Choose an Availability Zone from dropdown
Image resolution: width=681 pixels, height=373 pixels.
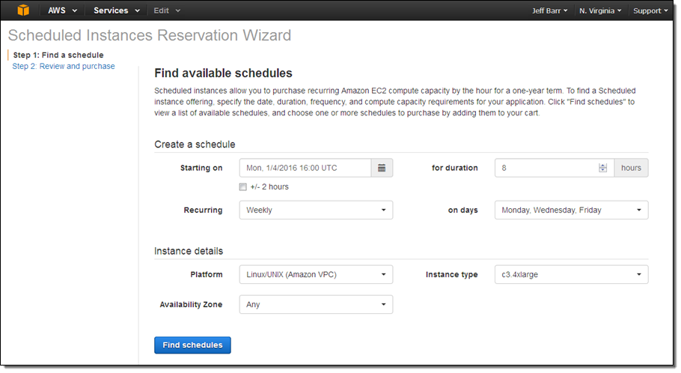click(x=315, y=305)
